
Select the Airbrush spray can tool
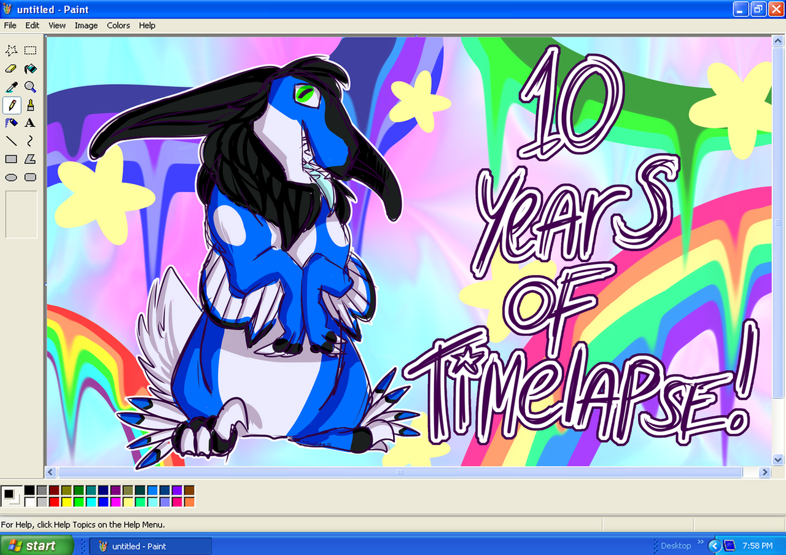(11, 123)
